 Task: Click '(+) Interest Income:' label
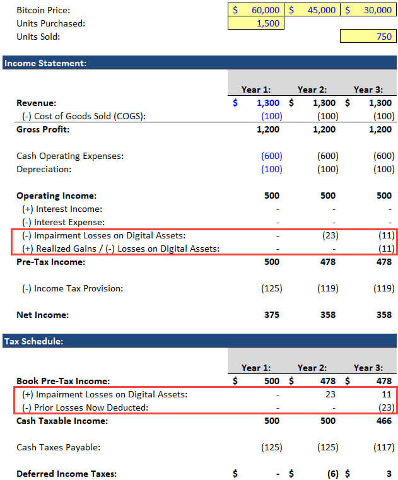(62, 209)
